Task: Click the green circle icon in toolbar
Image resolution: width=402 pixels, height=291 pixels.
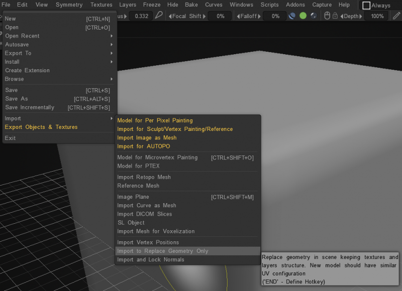Action: click(x=303, y=16)
